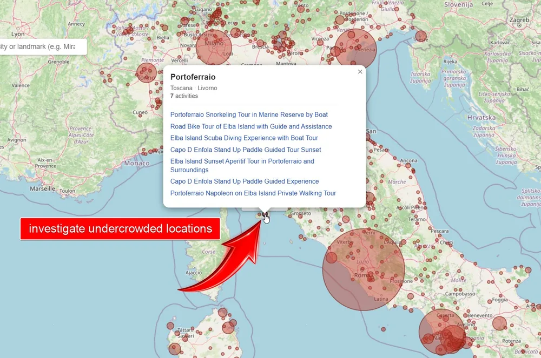Click the '7 activities' count text

[184, 96]
